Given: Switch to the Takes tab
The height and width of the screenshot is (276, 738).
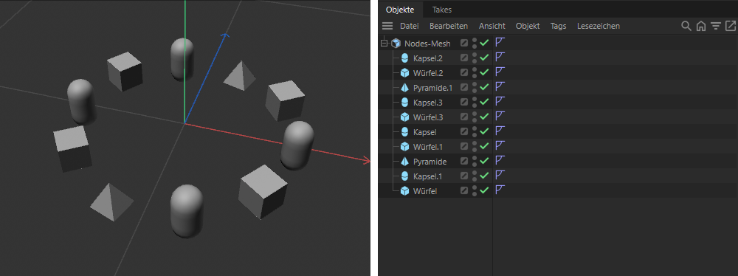Looking at the screenshot, I should click(x=442, y=10).
